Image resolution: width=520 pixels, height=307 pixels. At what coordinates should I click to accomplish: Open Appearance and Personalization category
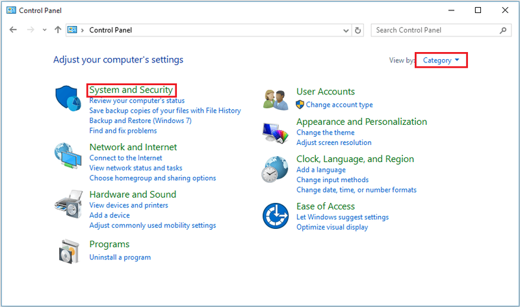click(361, 122)
